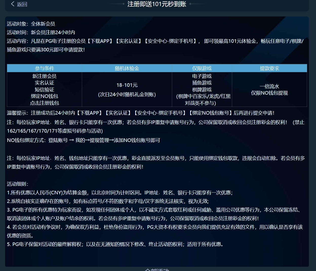The image size is (316, 271).
Task: Click the 棋牌游戏 cell text
Action: tap(202, 90)
